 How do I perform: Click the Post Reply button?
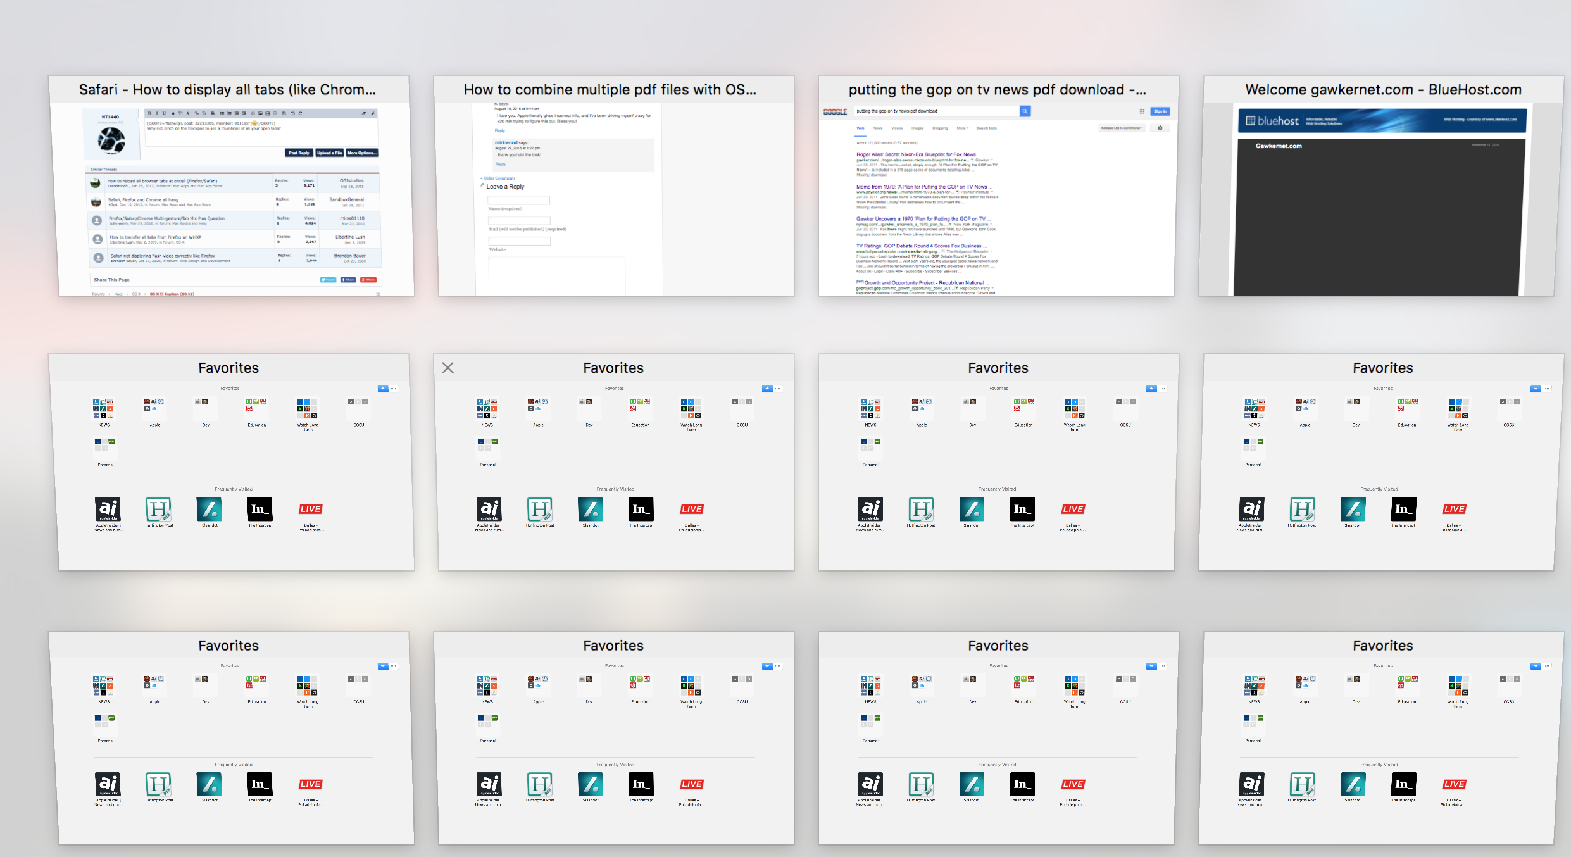click(x=299, y=153)
